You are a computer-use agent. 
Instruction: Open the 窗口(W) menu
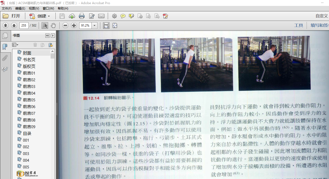point(48,9)
